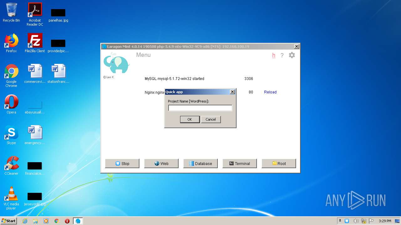This screenshot has width=401, height=225.
Task: Switch to Laragon taskbar button
Action: click(78, 221)
